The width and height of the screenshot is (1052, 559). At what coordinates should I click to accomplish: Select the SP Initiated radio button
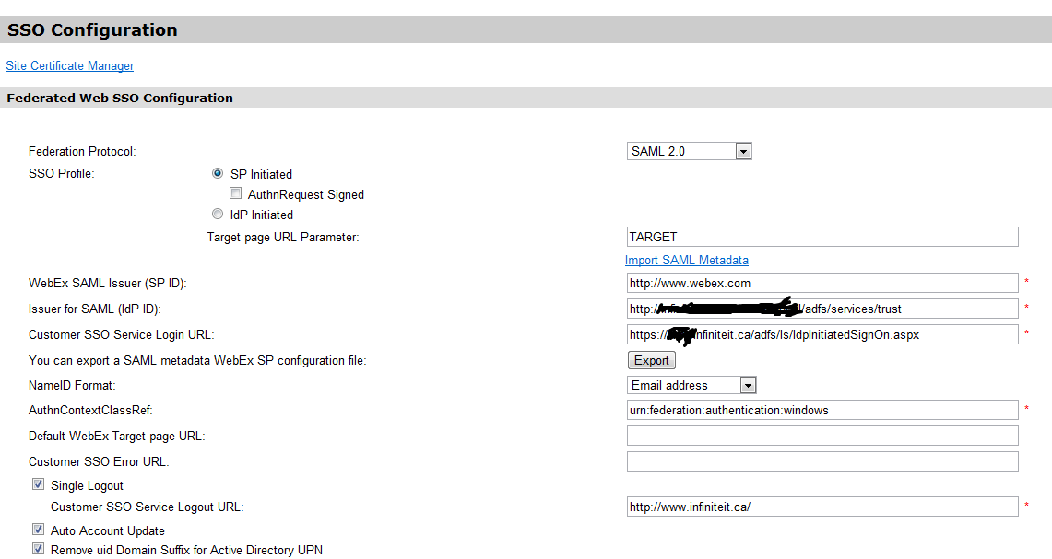(218, 174)
